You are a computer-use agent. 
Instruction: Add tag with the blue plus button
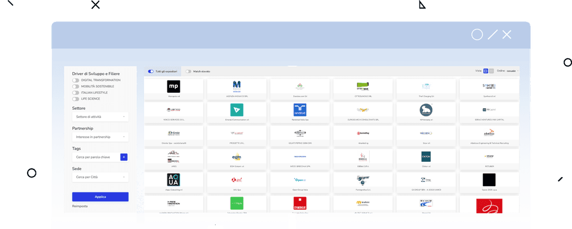pyautogui.click(x=124, y=157)
